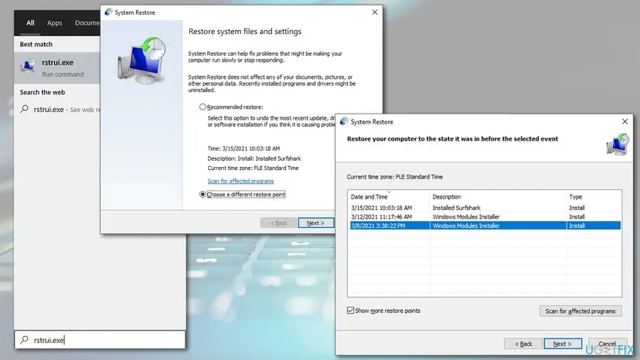This screenshot has width=640, height=360.
Task: Select the 3/12/2021 11:17:46 AM restore point
Action: [485, 217]
